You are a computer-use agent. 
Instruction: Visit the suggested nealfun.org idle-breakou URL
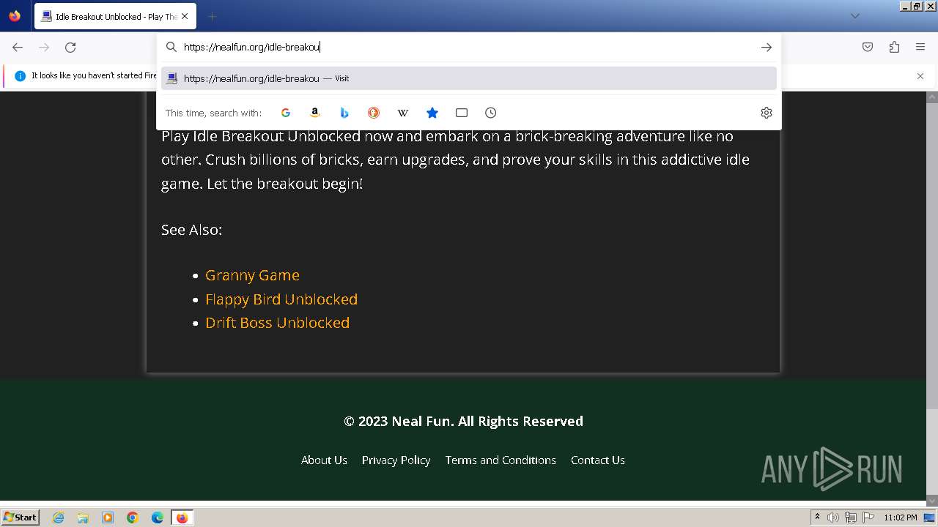469,78
